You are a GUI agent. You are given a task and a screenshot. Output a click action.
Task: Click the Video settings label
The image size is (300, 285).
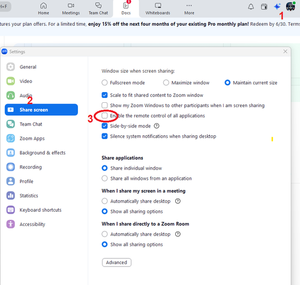(26, 81)
